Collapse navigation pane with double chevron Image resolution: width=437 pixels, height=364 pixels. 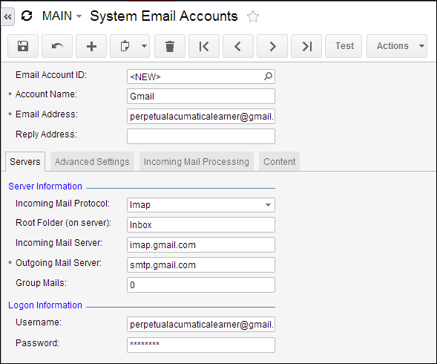click(x=8, y=17)
